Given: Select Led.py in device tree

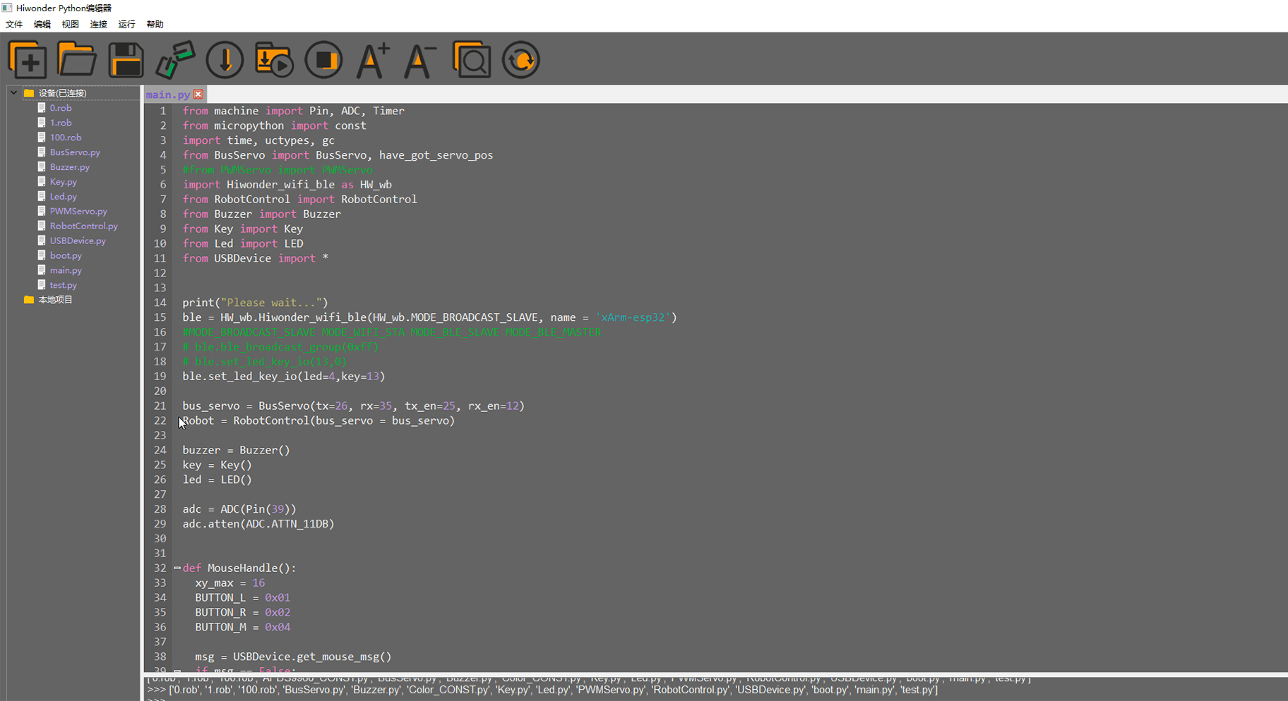Looking at the screenshot, I should click(64, 197).
